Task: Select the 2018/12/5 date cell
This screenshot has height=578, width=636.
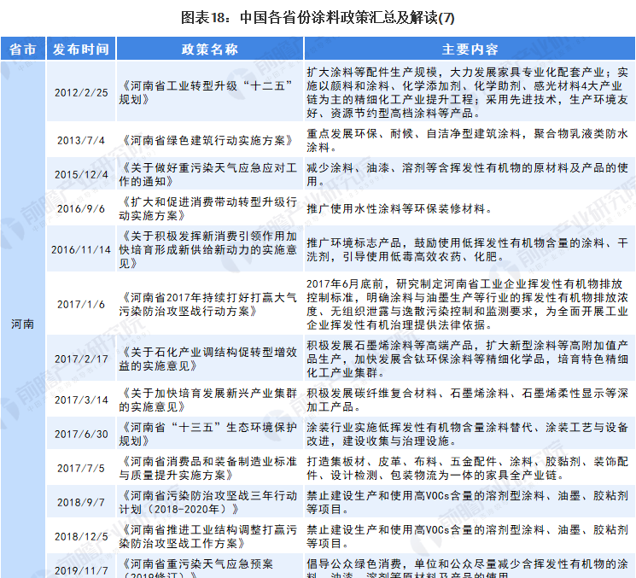Action: click(80, 536)
